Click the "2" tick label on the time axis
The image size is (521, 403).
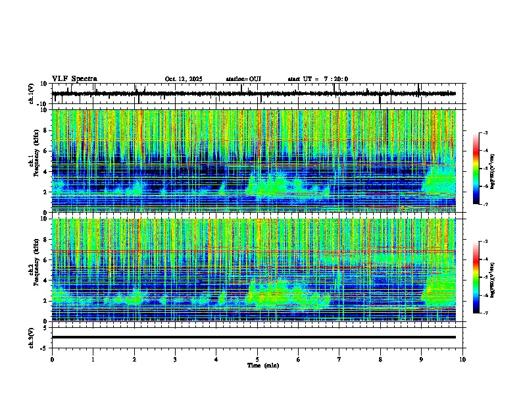click(x=134, y=360)
